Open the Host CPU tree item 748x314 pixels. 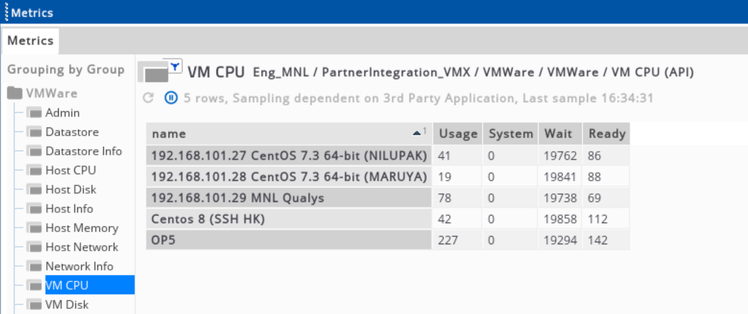[70, 170]
